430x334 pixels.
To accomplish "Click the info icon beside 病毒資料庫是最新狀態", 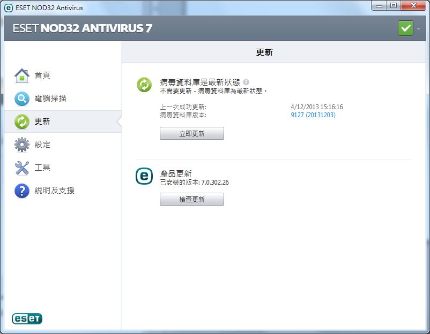I will pyautogui.click(x=246, y=82).
